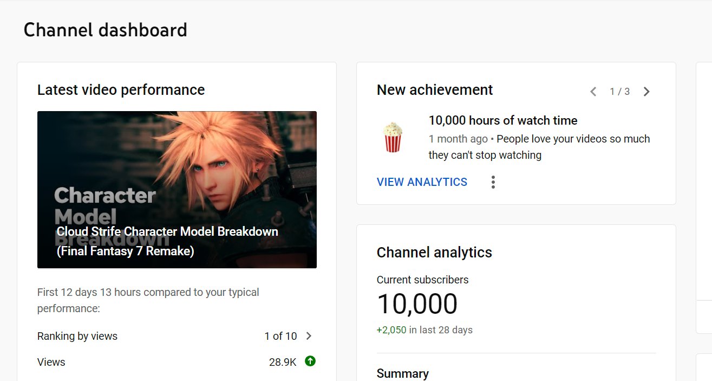Click 10,000 hours of watch time text
The width and height of the screenshot is (712, 381).
[503, 120]
